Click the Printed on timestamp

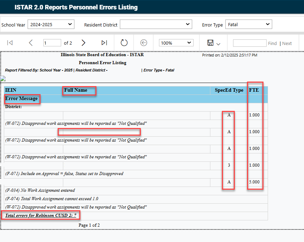[230, 55]
